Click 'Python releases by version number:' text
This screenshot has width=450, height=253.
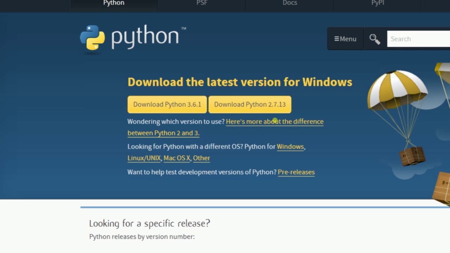click(x=142, y=237)
